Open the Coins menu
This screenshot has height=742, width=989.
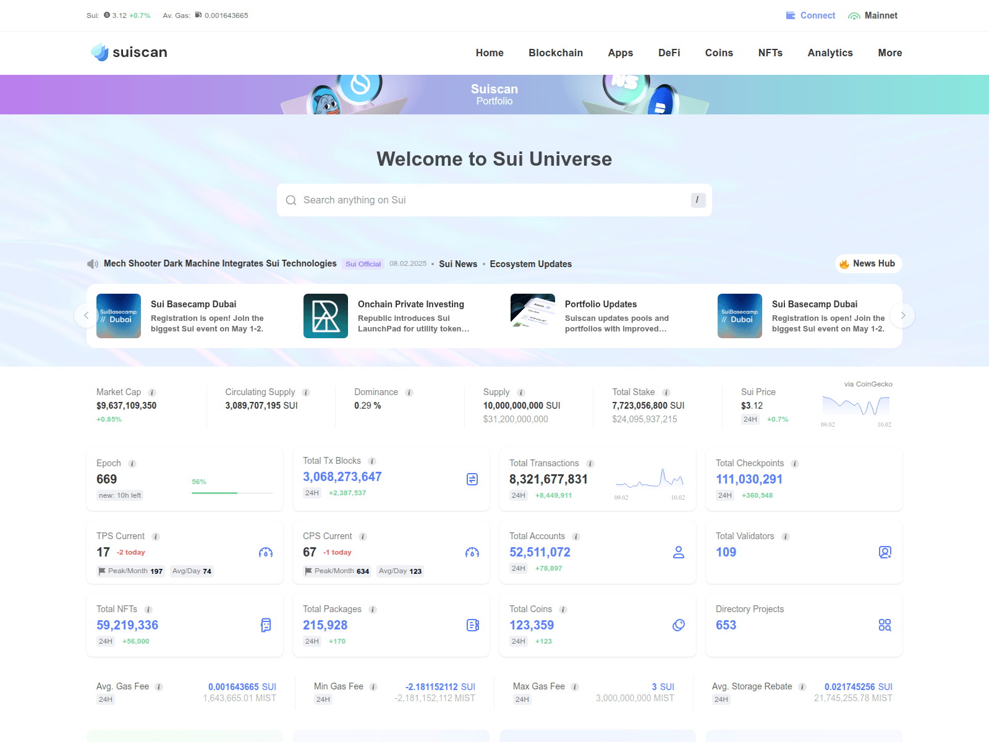tap(719, 53)
